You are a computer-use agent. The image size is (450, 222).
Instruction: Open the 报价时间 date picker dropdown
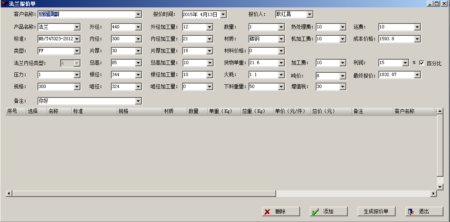[x=223, y=14]
